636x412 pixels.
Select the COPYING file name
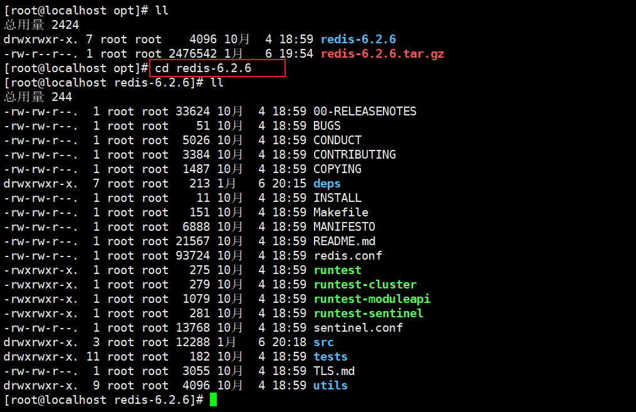[337, 169]
